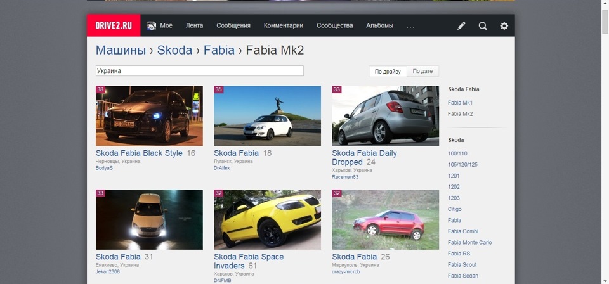This screenshot has width=609, height=284.
Task: Open the silver Fabia Daily Dropped photo
Action: pos(385,115)
